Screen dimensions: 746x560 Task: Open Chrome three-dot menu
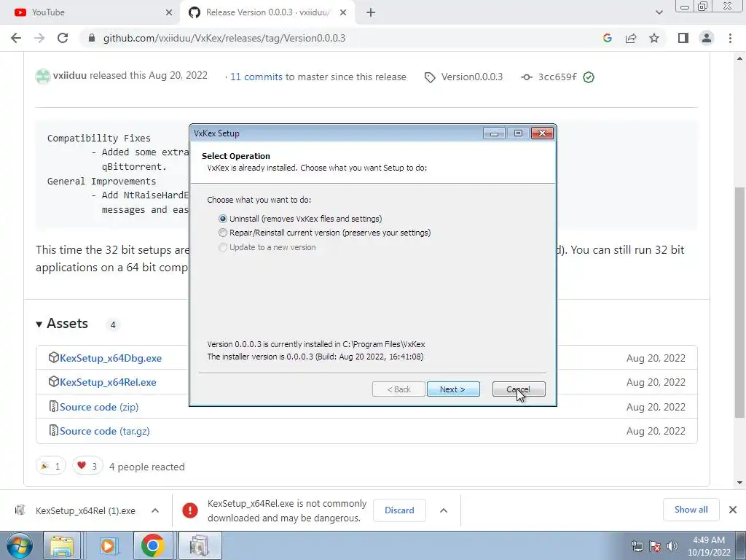[730, 38]
